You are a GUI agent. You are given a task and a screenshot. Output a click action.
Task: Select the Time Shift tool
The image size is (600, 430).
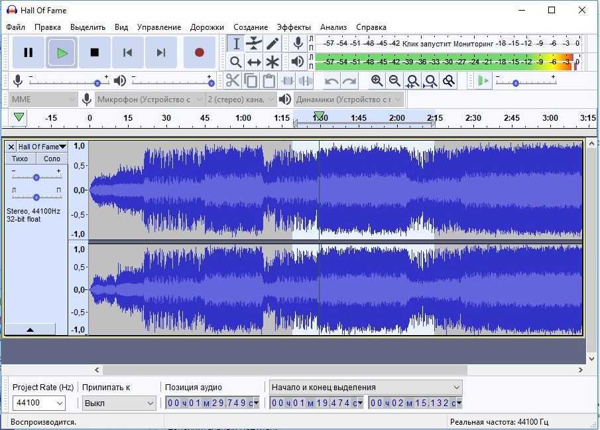(x=254, y=62)
